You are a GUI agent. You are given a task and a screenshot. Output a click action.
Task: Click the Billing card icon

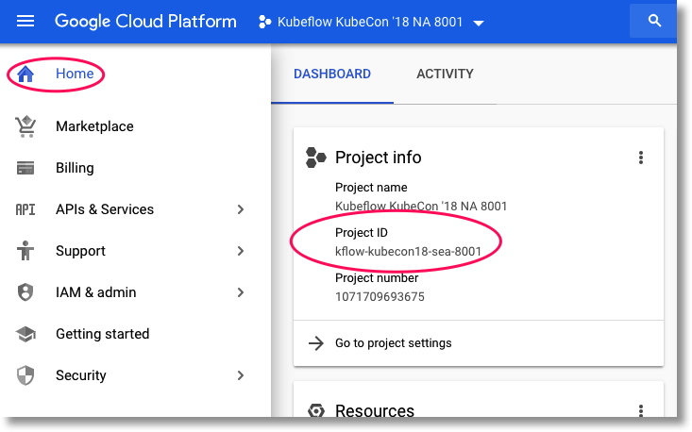(25, 168)
